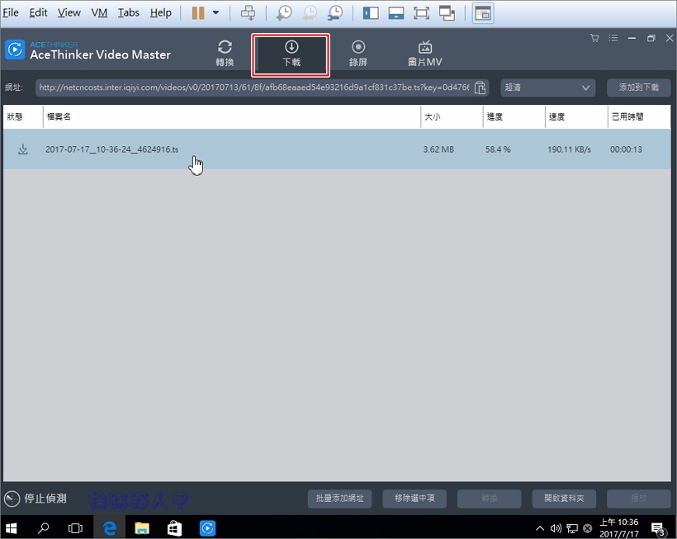Click AceThinker taskbar icon
Screen dimensions: 677x539
click(207, 527)
